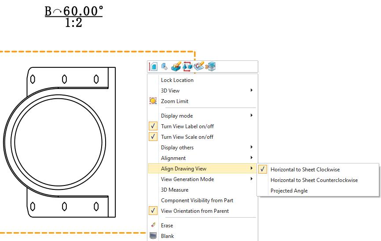Select Horizontal to Sheet Counterclockwise
Viewport: 381px width, 241px height.
pos(314,180)
